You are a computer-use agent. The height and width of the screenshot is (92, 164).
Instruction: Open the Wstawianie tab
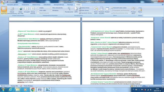click(25, 5)
